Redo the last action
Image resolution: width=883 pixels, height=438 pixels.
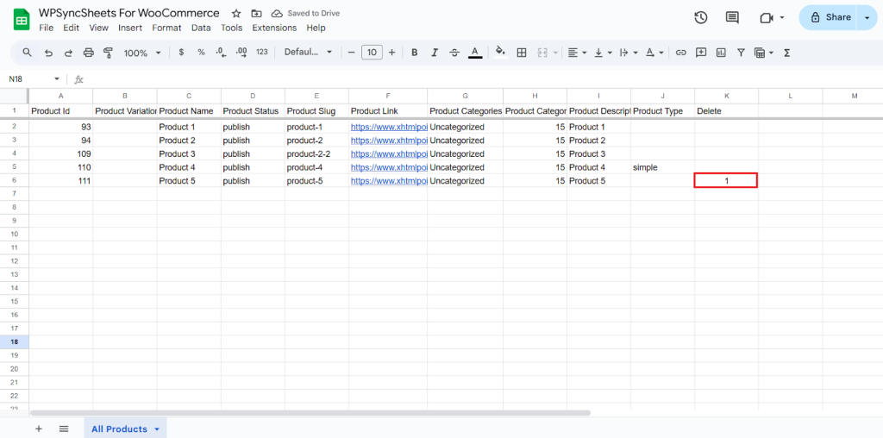click(x=68, y=53)
